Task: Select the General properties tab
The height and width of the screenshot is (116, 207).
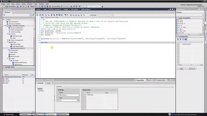Action: pos(40,83)
